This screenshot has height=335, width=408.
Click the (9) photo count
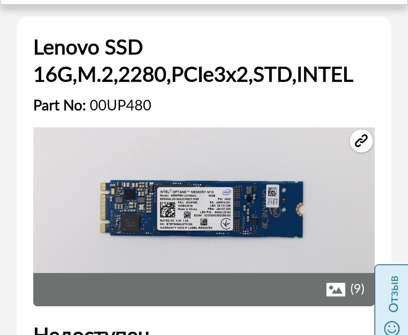357,288
